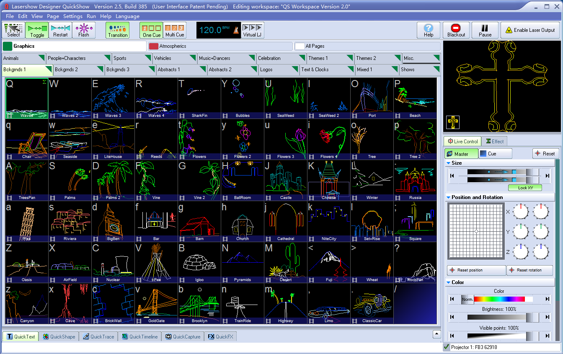Trigger the Castle cue

(286, 180)
